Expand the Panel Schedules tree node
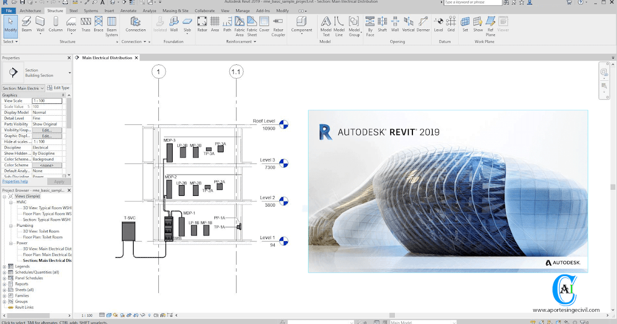Screen dimensions: 617x324 (5, 278)
